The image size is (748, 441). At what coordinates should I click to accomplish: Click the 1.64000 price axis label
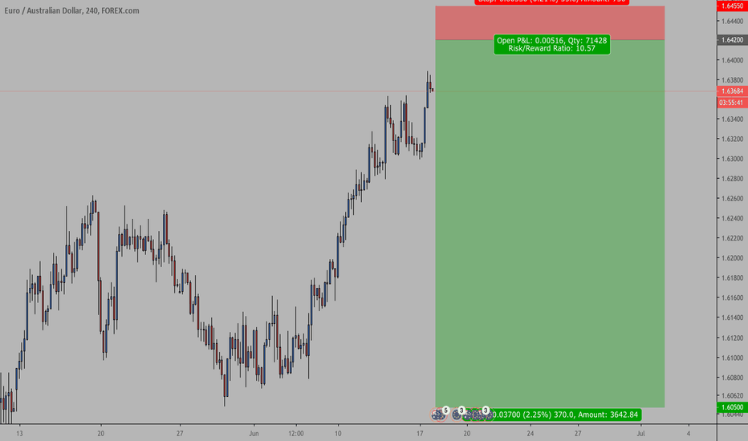click(732, 60)
